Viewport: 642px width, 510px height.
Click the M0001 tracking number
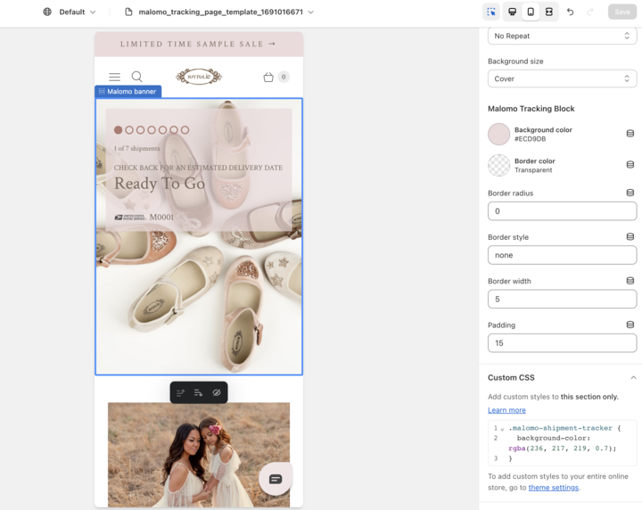pos(161,217)
